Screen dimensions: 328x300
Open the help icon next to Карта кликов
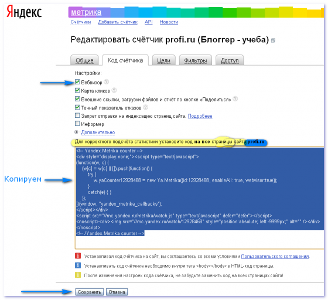click(114, 90)
